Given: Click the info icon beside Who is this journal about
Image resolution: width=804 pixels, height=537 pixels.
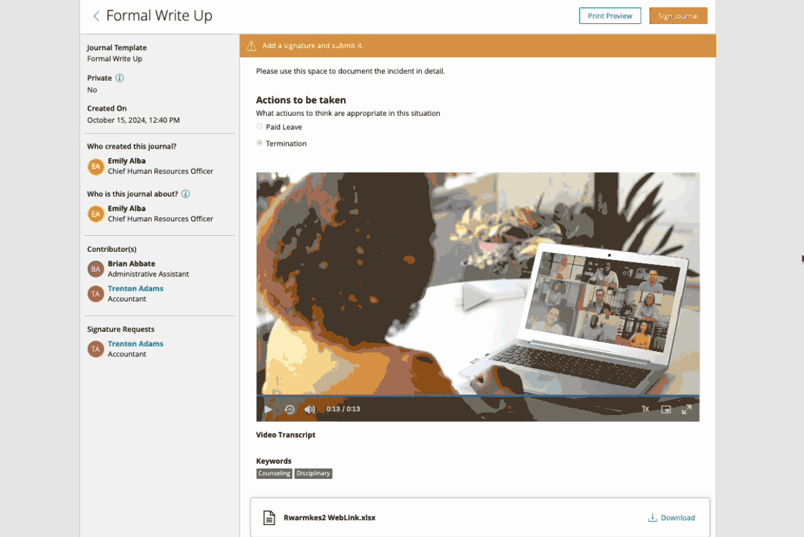Looking at the screenshot, I should pos(186,194).
